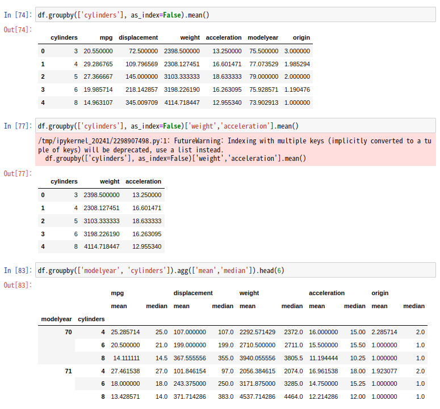Click 'origin' header in Out[74] table
The image size is (440, 409).
(x=301, y=37)
